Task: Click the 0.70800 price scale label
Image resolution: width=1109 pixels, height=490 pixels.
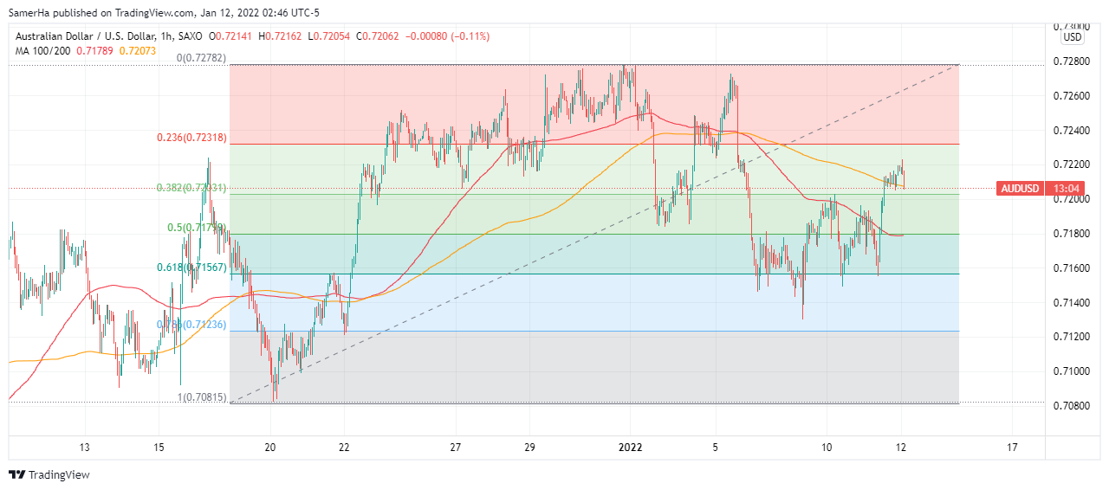Action: point(1072,406)
